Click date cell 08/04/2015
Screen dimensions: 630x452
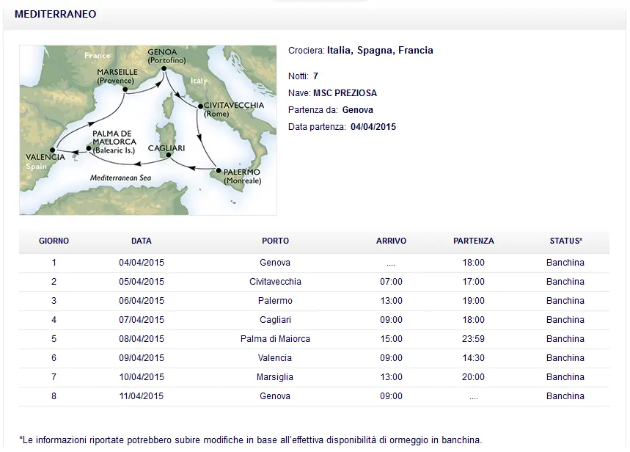(142, 339)
